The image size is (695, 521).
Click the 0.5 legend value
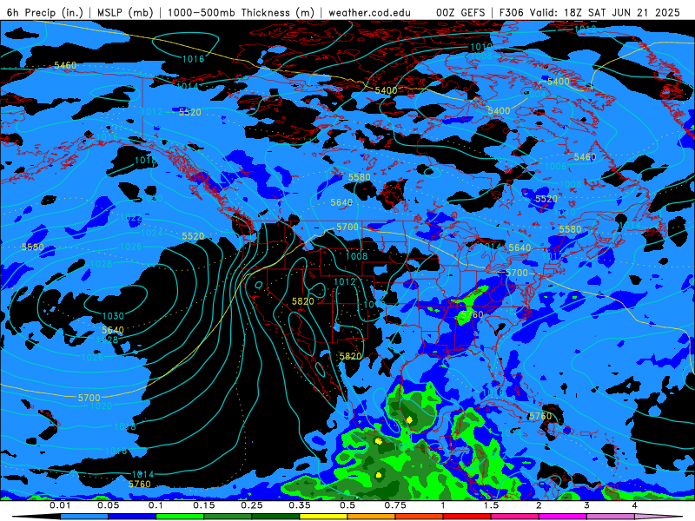347,505
